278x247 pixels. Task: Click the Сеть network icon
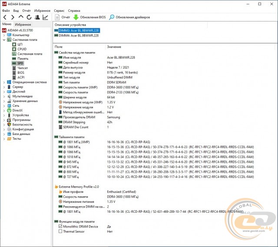click(9, 105)
